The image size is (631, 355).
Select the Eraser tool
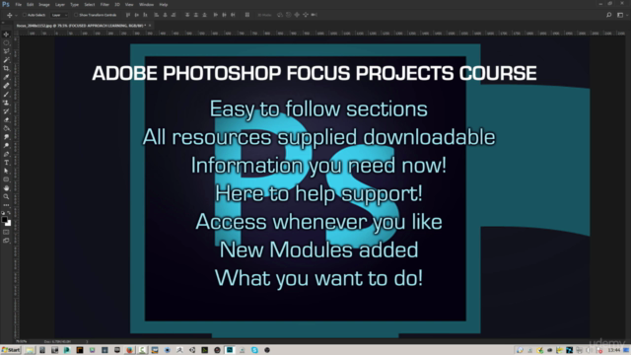tap(6, 119)
